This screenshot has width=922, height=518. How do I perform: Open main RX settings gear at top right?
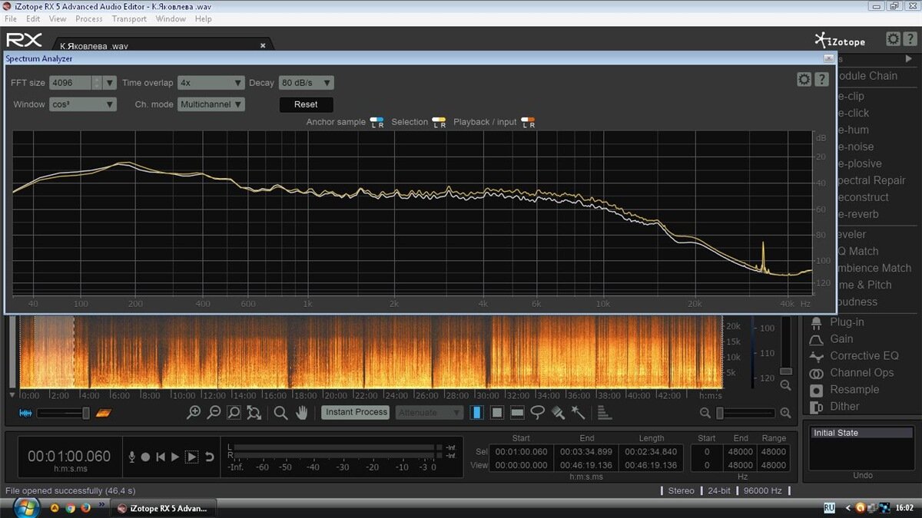coord(893,38)
